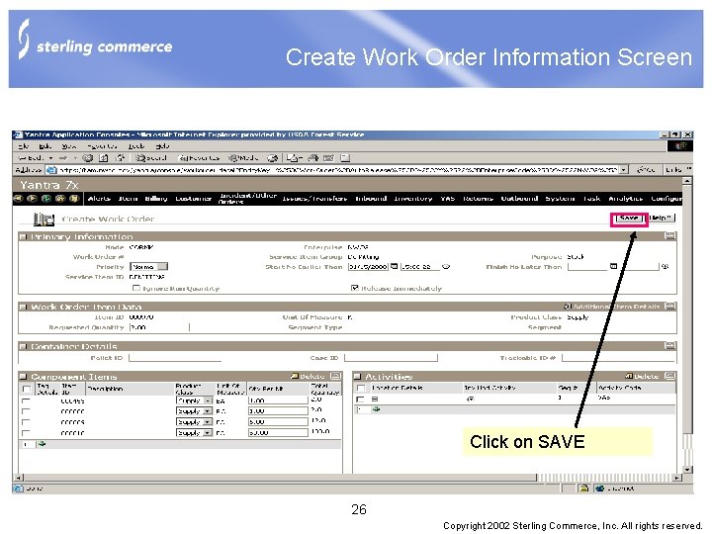Open the Customer menu in Yantra navigation
Viewport: 712px width, 534px height.
coord(194,199)
